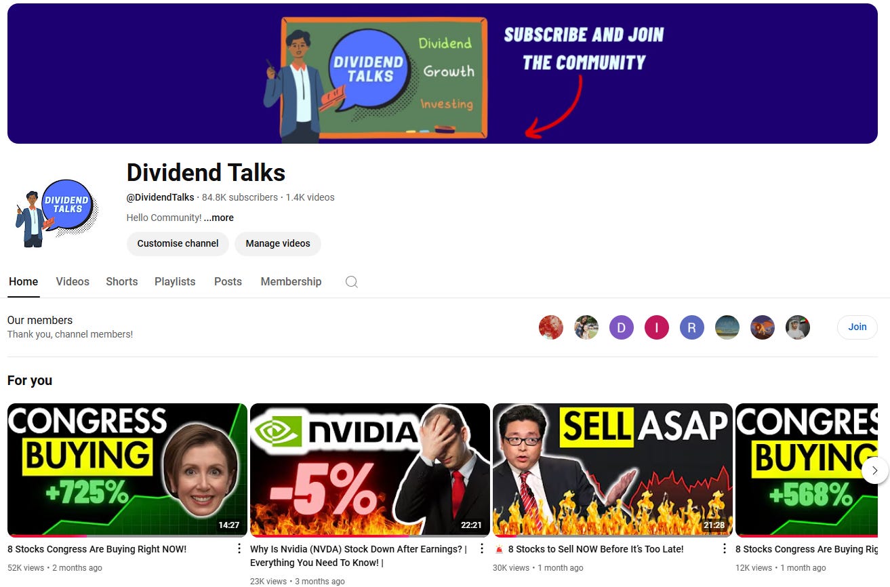
Task: Click the channel banner image
Action: (443, 73)
